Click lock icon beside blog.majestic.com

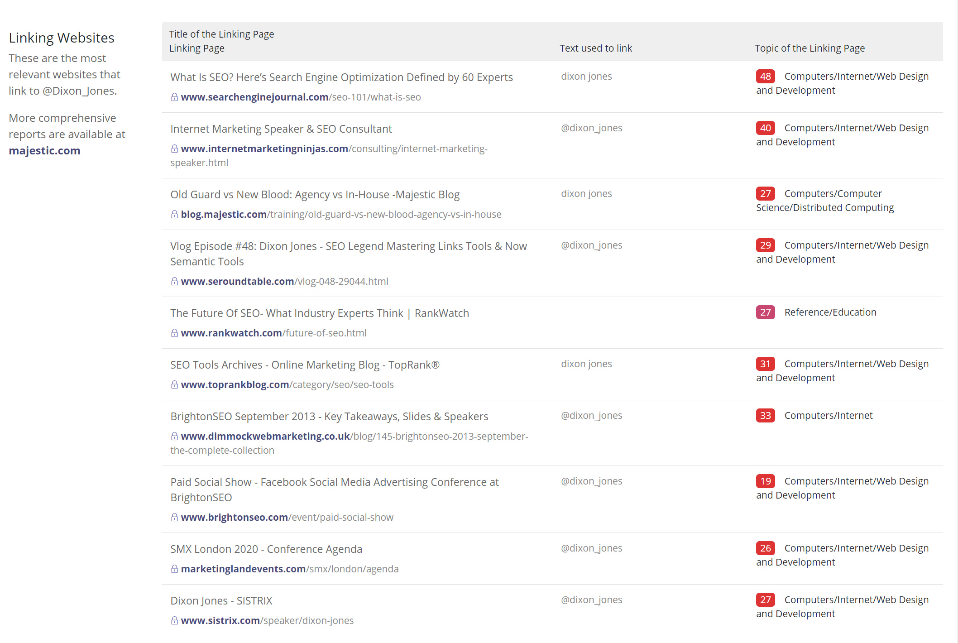(174, 214)
